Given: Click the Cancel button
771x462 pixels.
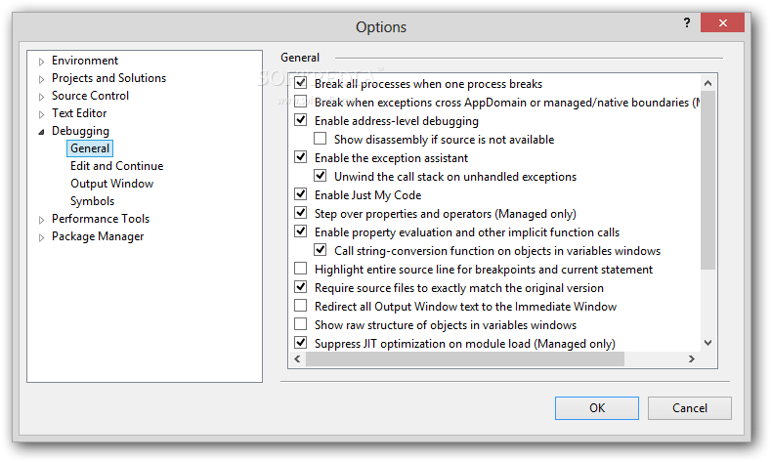Looking at the screenshot, I should (689, 408).
